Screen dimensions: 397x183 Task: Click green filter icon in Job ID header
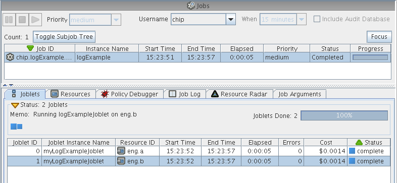coord(30,48)
